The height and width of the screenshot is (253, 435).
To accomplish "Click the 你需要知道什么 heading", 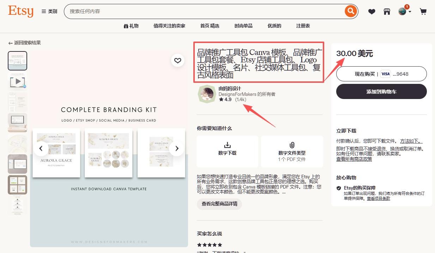I will (215, 128).
